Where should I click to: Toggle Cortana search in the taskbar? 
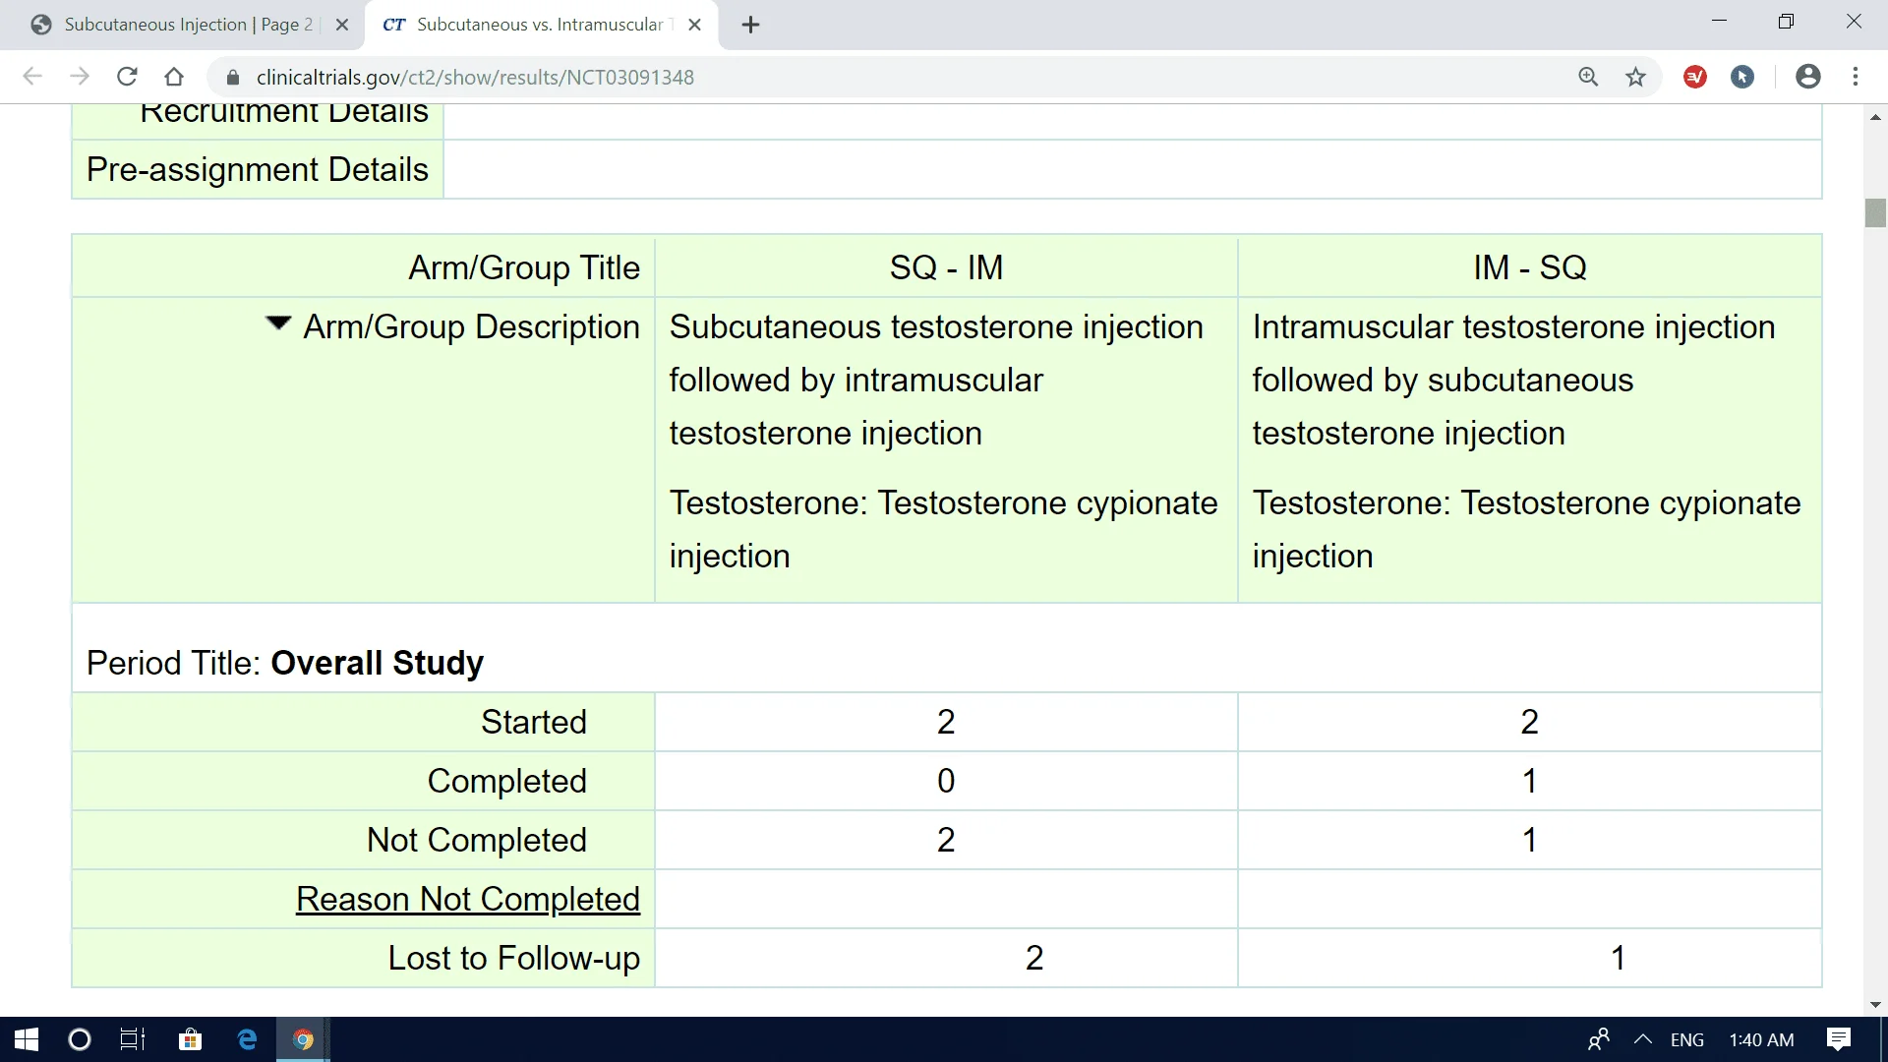[79, 1039]
